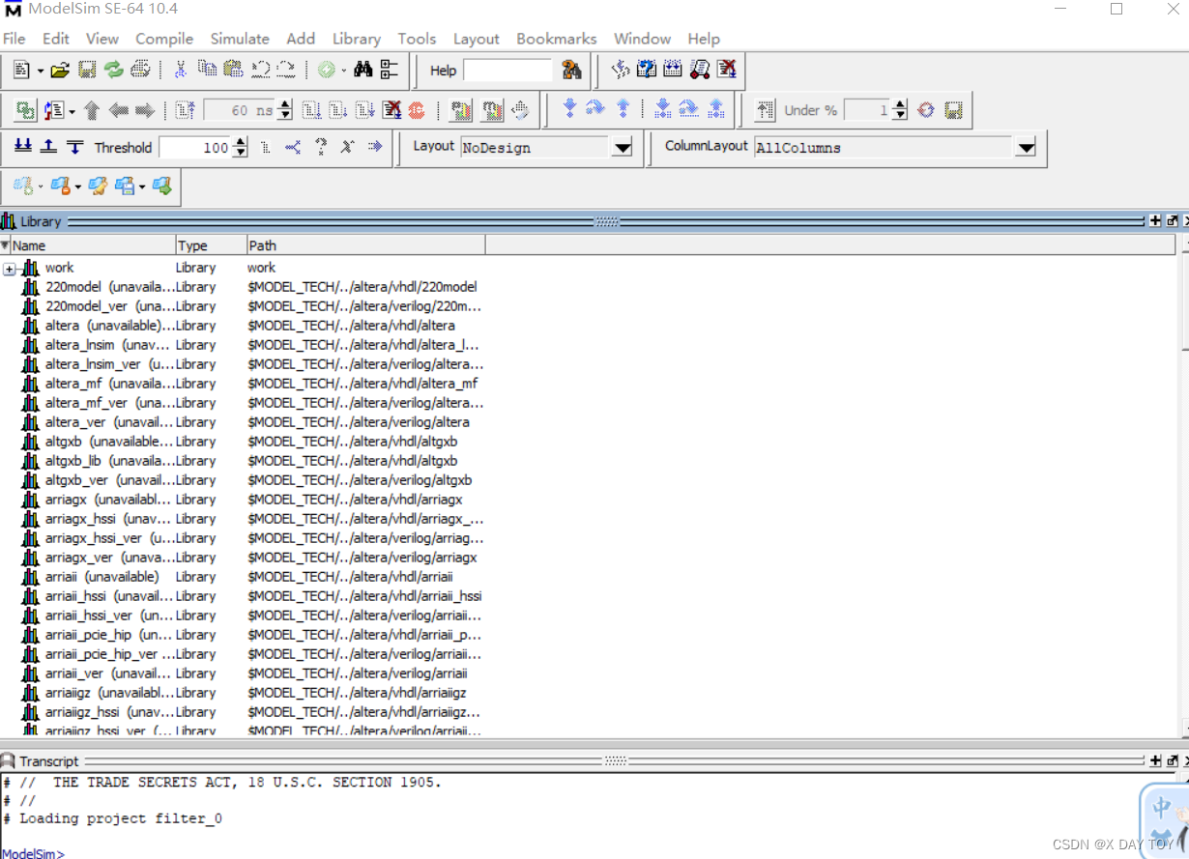
Task: Click the Run simulation icon
Action: 311,109
